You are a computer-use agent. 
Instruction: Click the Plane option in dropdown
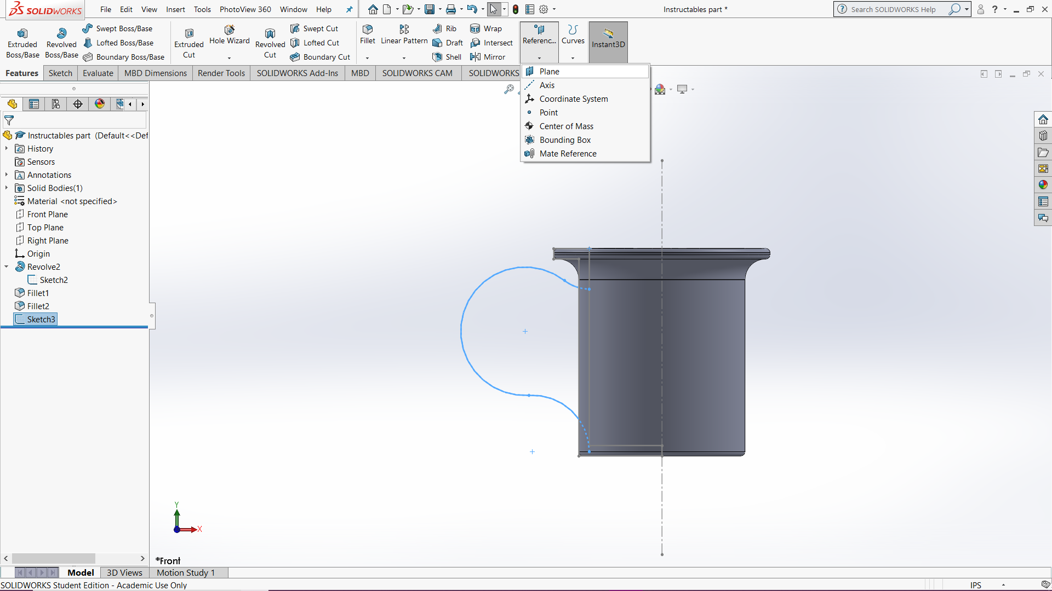[549, 72]
